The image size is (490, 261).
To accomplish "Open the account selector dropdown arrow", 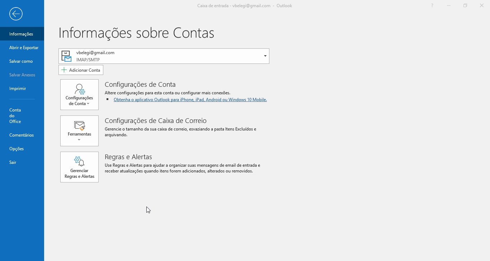I will 265,56.
